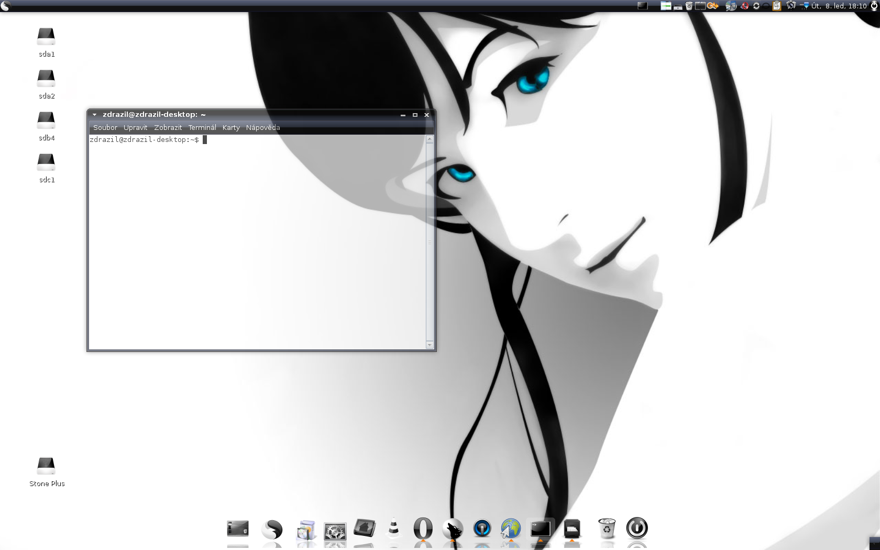Open the Terminál menu
The width and height of the screenshot is (880, 550).
point(202,128)
